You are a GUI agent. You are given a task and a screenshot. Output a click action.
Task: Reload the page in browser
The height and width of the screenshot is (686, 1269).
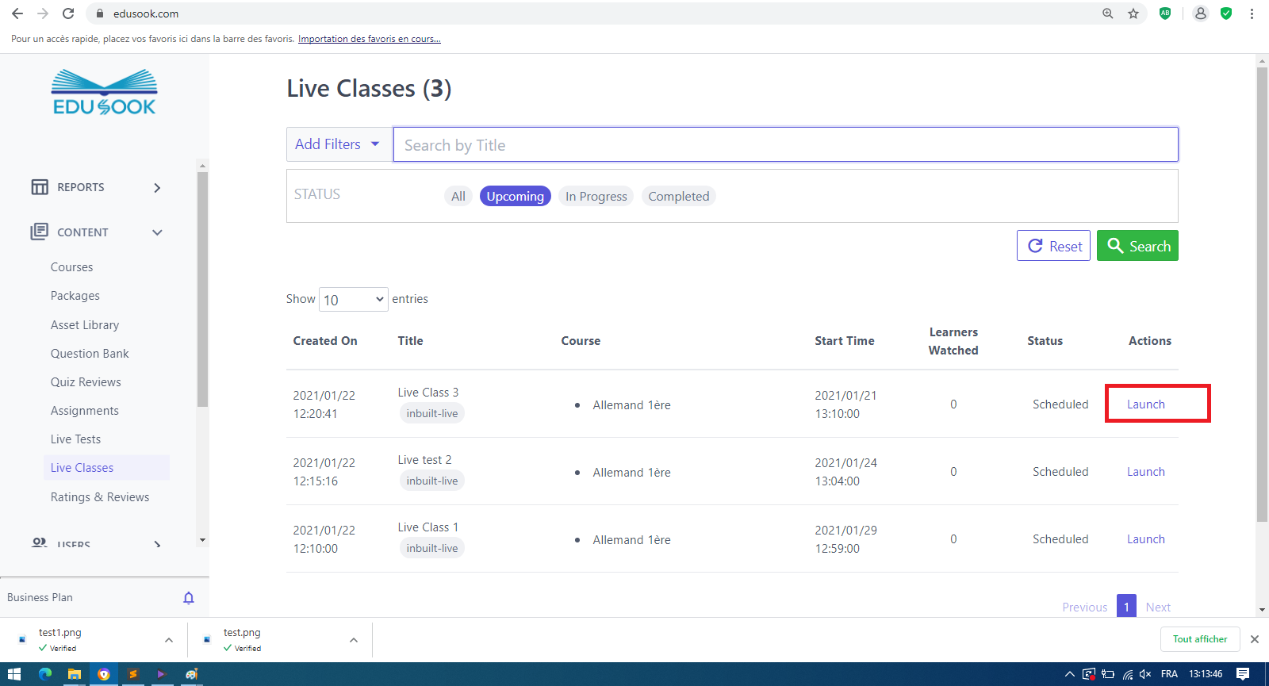(x=68, y=13)
